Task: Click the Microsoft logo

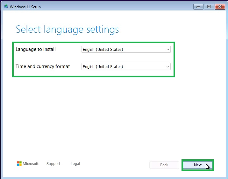Action: [28, 164]
